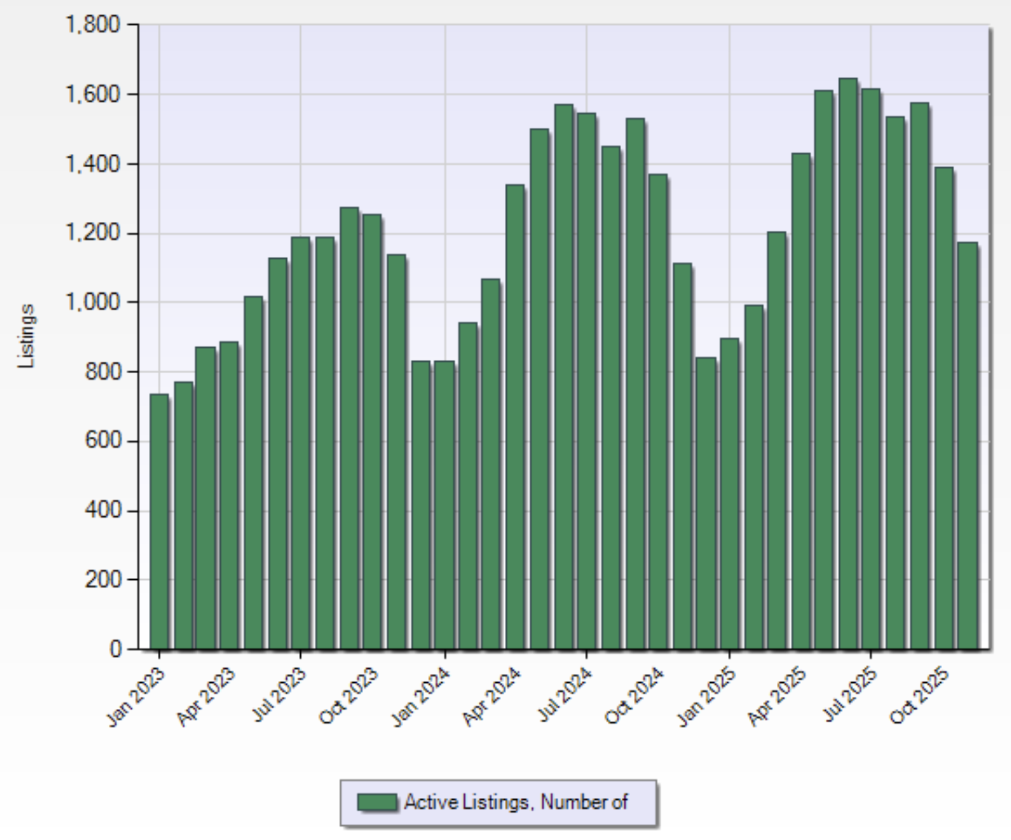Click the green legend swatch for Active Listings
This screenshot has width=1011, height=840.
(x=376, y=802)
